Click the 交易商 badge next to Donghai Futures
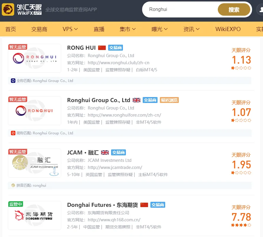The image size is (263, 237). tap(158, 205)
